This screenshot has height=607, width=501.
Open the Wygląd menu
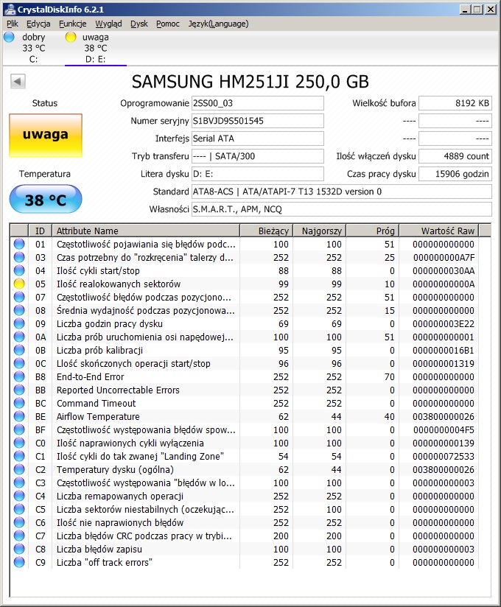click(x=108, y=24)
